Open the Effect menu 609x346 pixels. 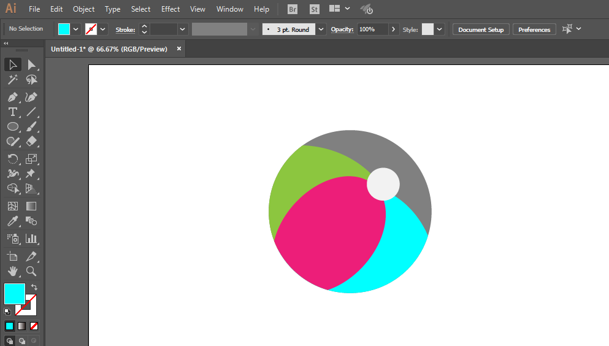pyautogui.click(x=170, y=9)
